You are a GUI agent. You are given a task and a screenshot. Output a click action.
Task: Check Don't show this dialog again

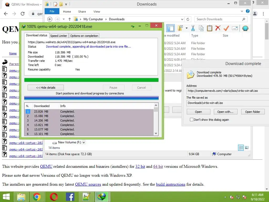pos(192,120)
